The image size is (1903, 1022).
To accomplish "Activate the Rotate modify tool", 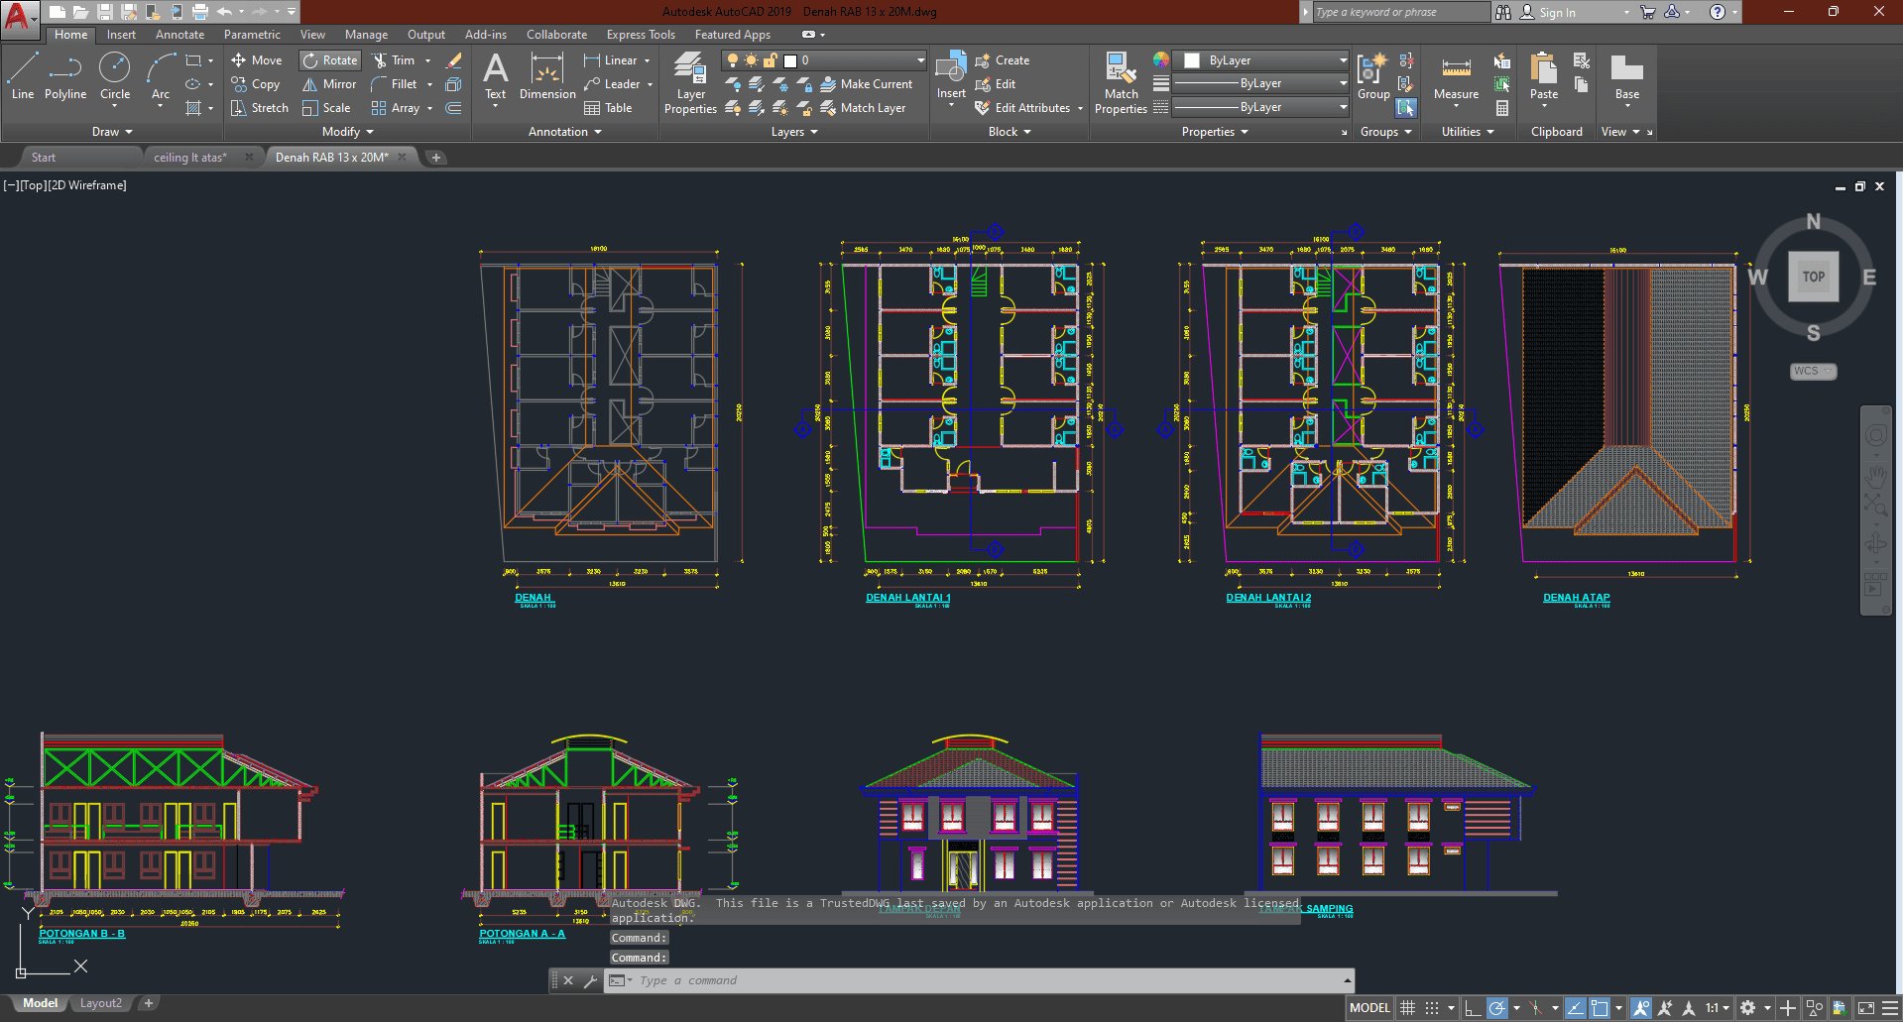I will pos(330,60).
